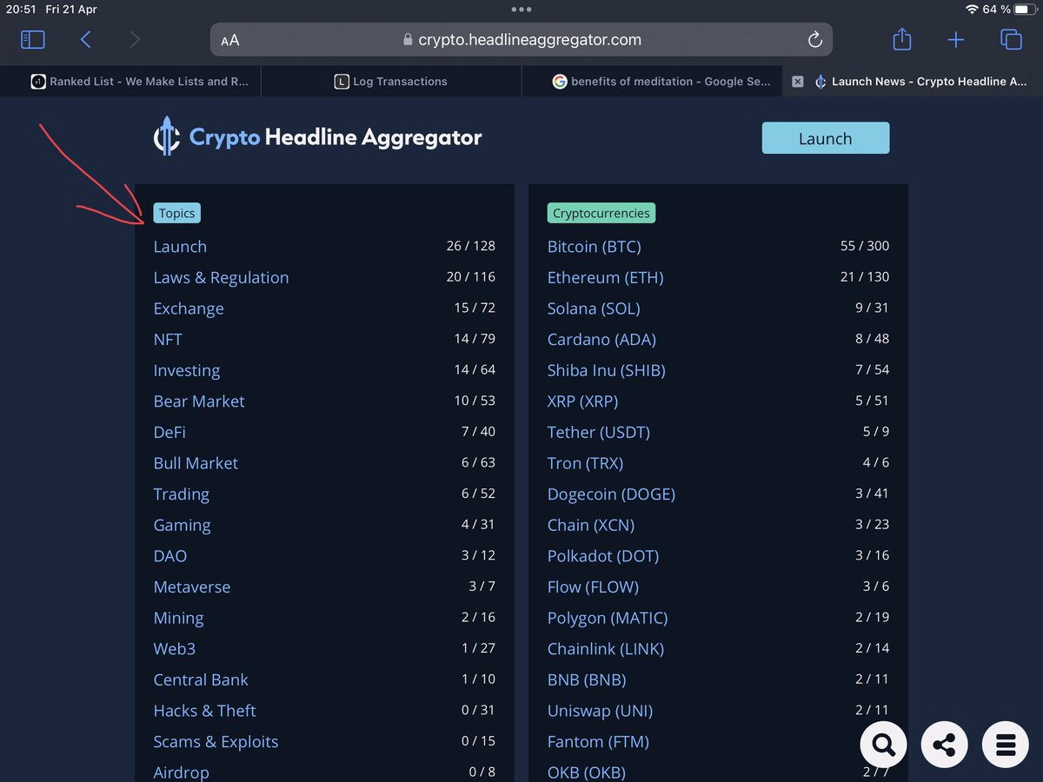
Task: Open the Investing topic link
Action: [x=187, y=371]
